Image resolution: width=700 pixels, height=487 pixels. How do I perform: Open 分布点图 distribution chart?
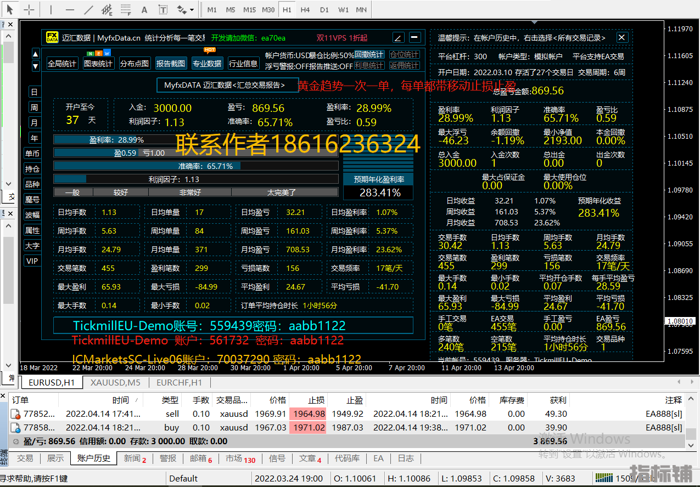(x=135, y=64)
